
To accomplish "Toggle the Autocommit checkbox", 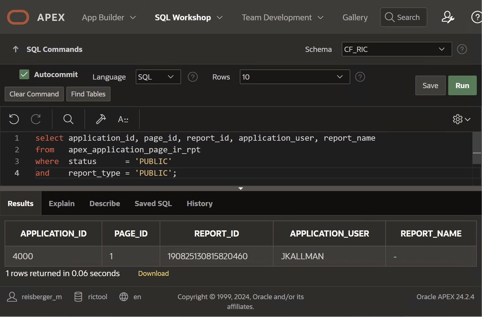I will (25, 74).
